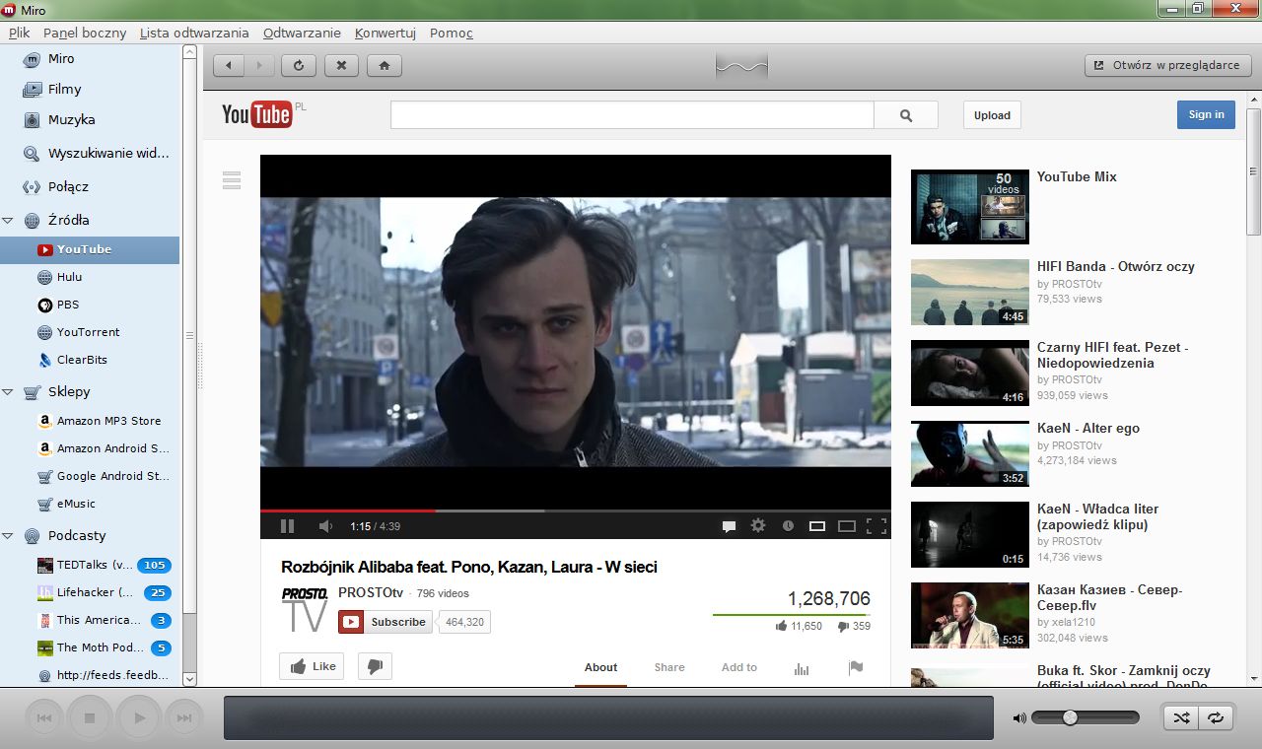The width and height of the screenshot is (1262, 749).
Task: Open the Plik menu
Action: pos(20,33)
